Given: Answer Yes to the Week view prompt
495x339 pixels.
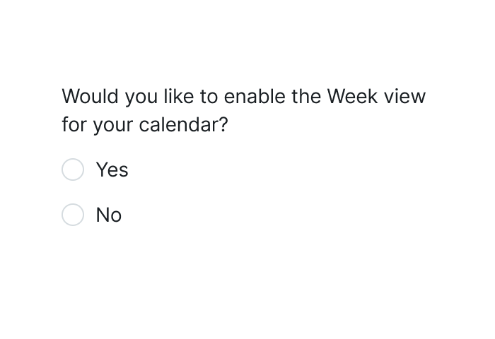Looking at the screenshot, I should coord(73,169).
